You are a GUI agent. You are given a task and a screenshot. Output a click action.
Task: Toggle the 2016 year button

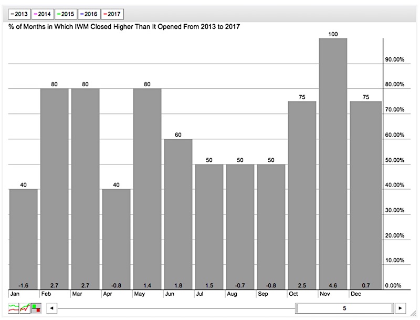89,14
